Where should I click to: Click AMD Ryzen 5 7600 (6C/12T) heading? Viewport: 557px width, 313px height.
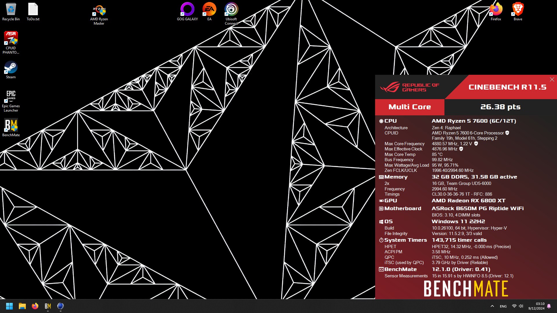(x=474, y=121)
